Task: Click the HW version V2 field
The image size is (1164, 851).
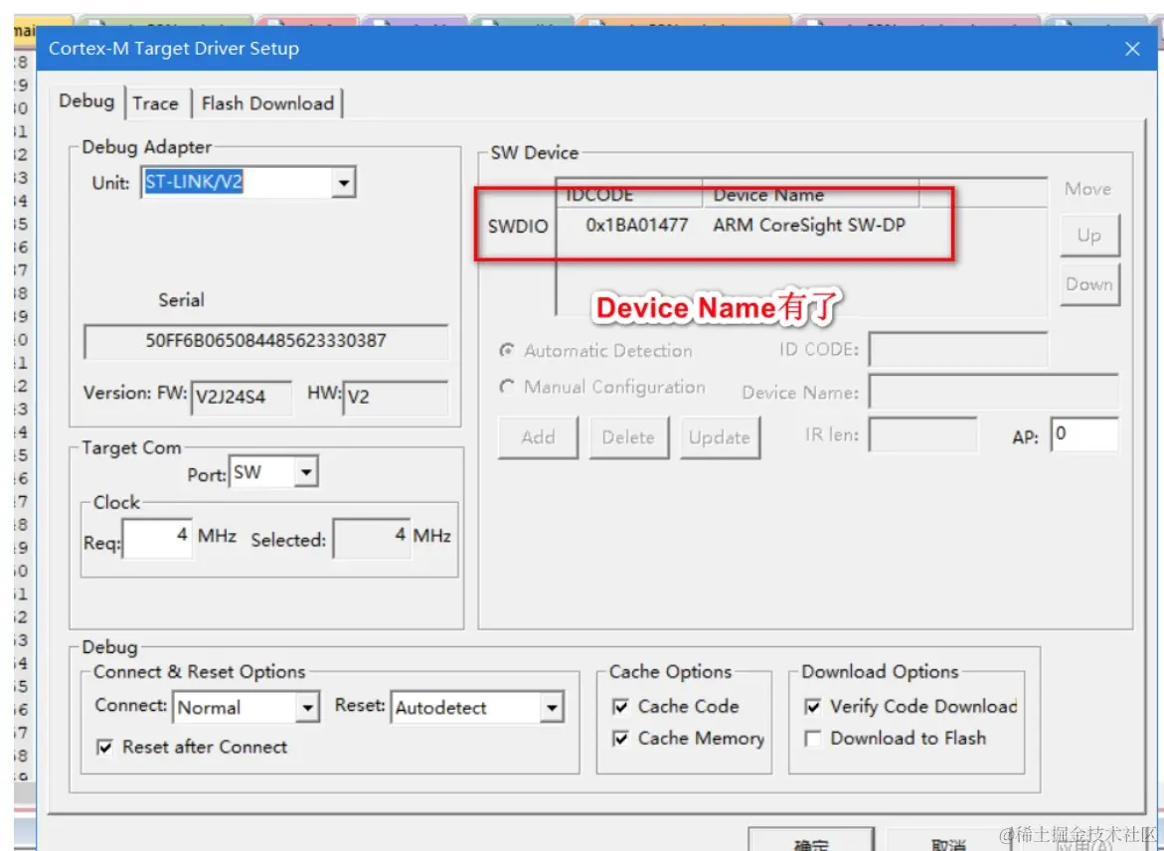Action: click(396, 398)
